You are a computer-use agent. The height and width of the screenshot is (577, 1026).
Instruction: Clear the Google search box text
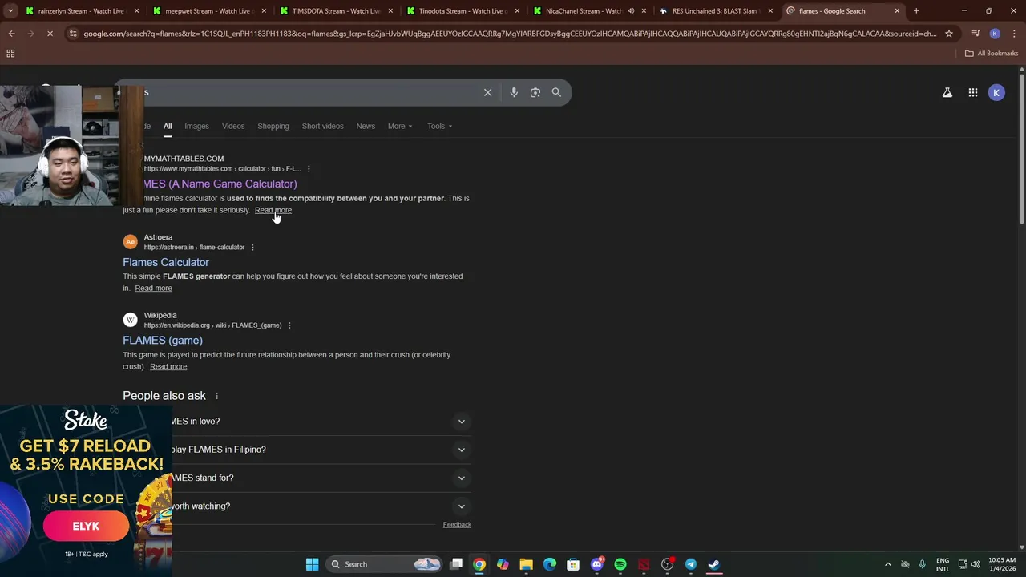487,92
